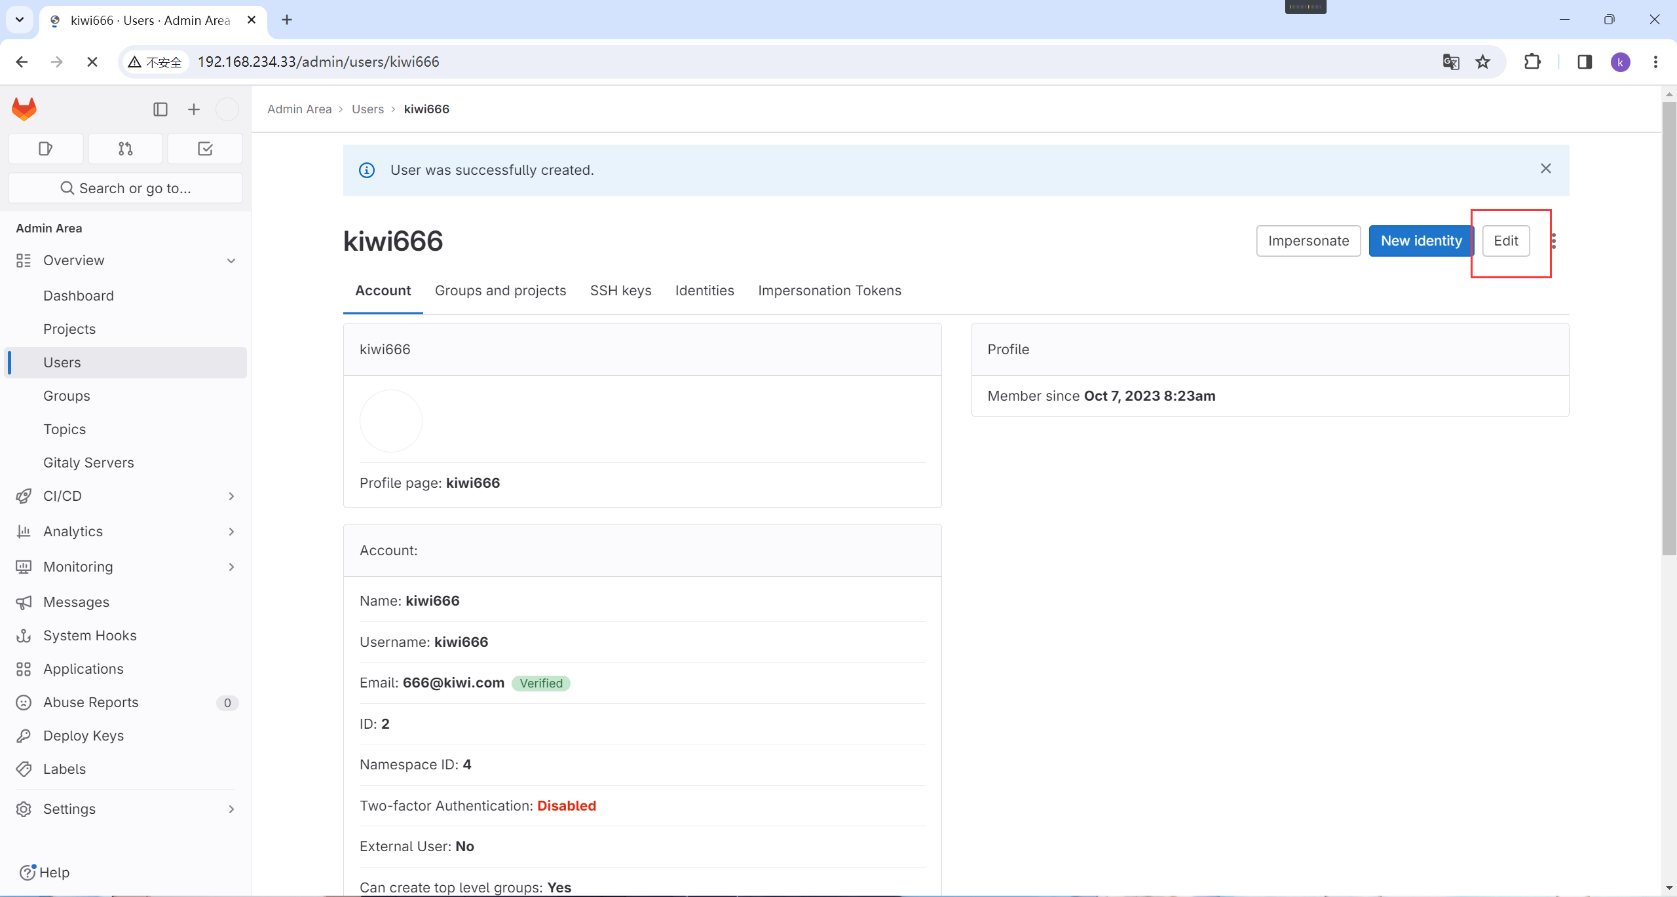Screen dimensions: 1677x897
Task: Open the Groups and projects tab
Action: (x=500, y=291)
